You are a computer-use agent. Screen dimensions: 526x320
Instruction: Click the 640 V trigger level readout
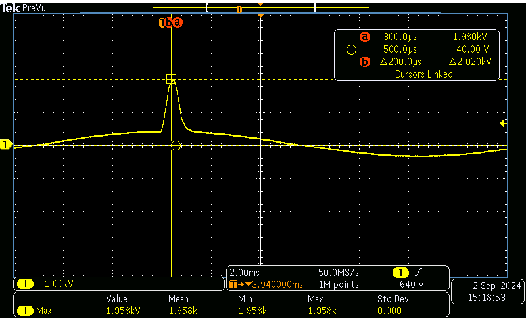[412, 285]
